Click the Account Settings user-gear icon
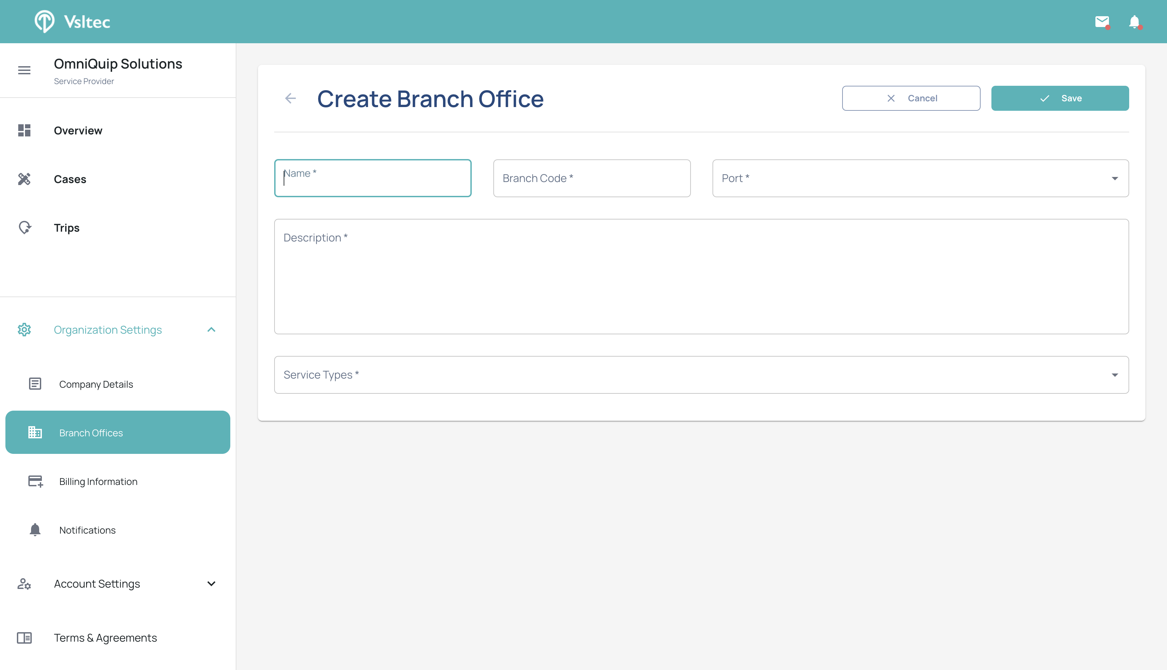 tap(24, 584)
